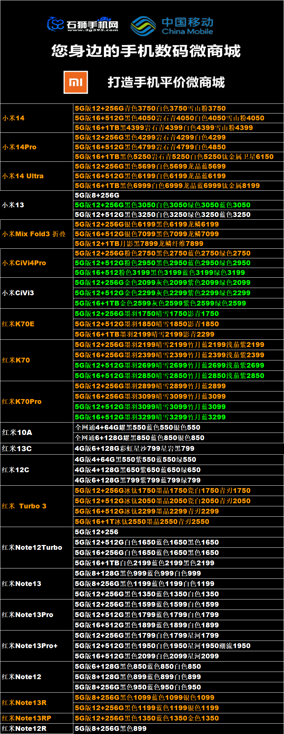Select the 小米Mix Fold3 折叠 cell
284x734 pixels.
(37, 234)
